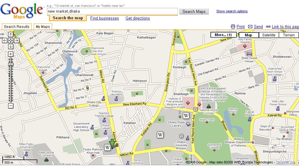Click the Send link
This screenshot has width=299, height=167.
(258, 27)
